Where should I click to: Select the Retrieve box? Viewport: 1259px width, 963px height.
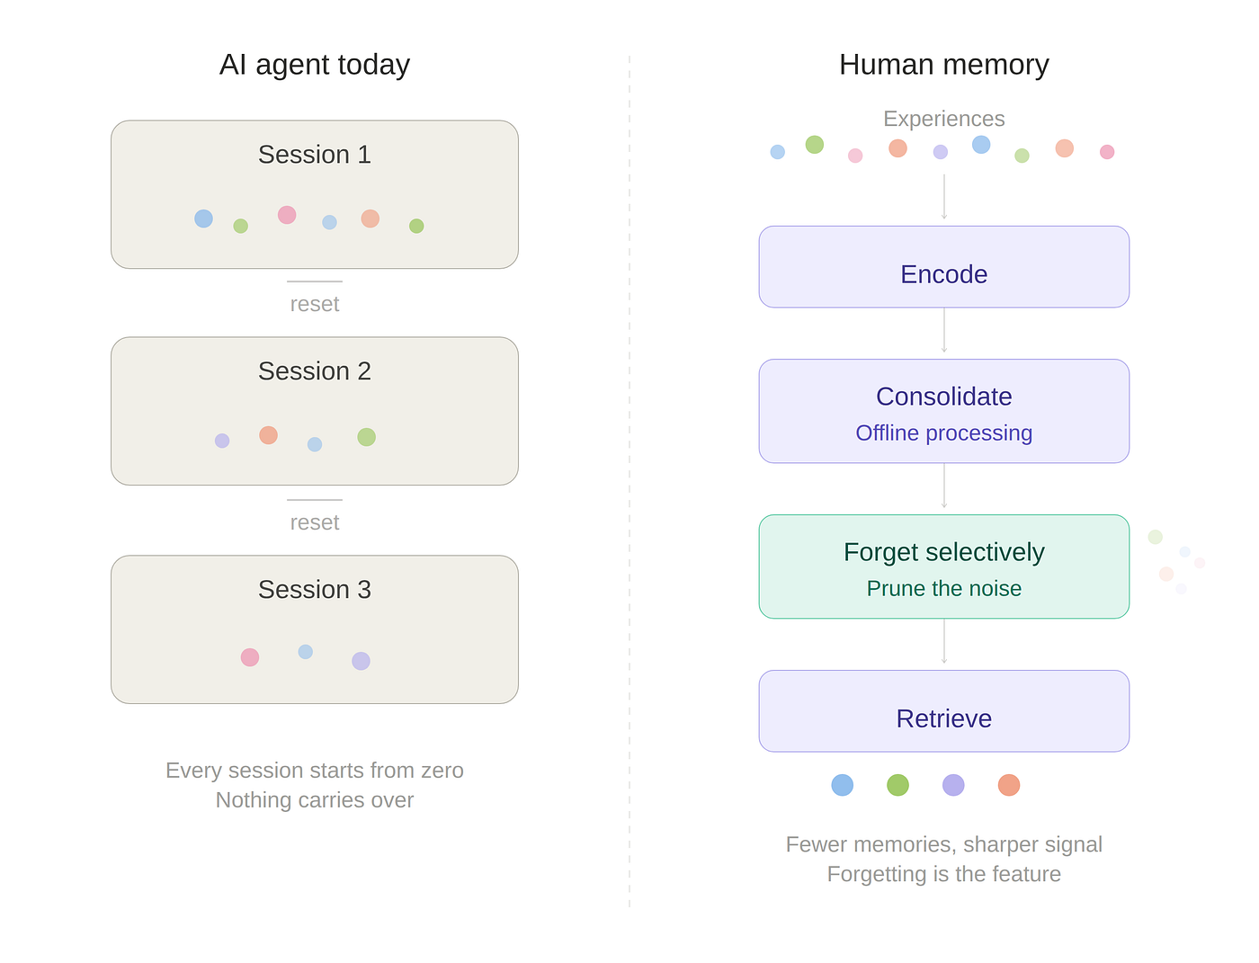(x=943, y=711)
